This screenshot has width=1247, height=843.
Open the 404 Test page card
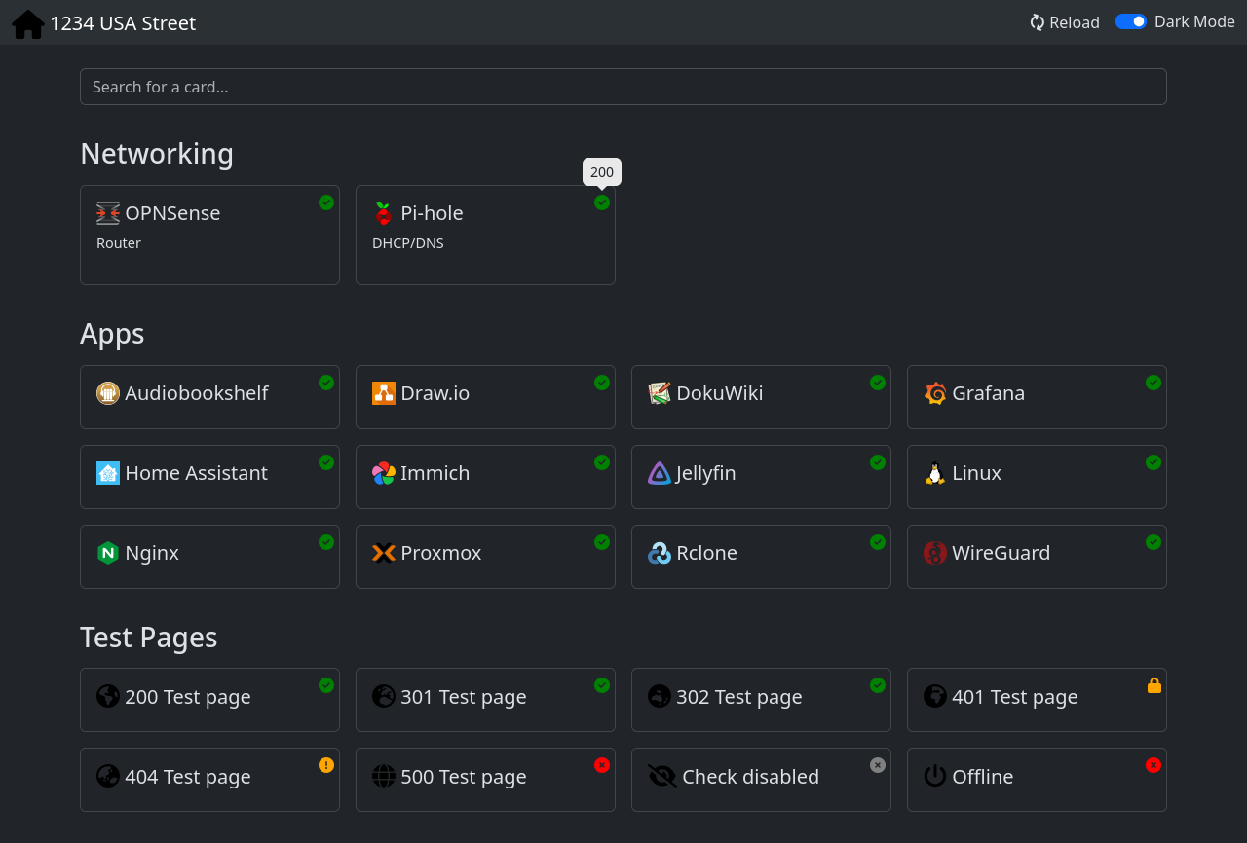pyautogui.click(x=209, y=780)
